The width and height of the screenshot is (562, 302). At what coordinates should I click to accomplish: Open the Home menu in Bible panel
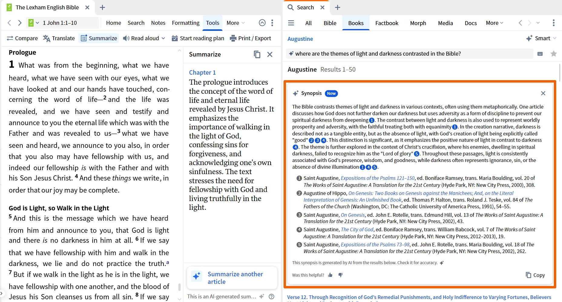click(113, 23)
